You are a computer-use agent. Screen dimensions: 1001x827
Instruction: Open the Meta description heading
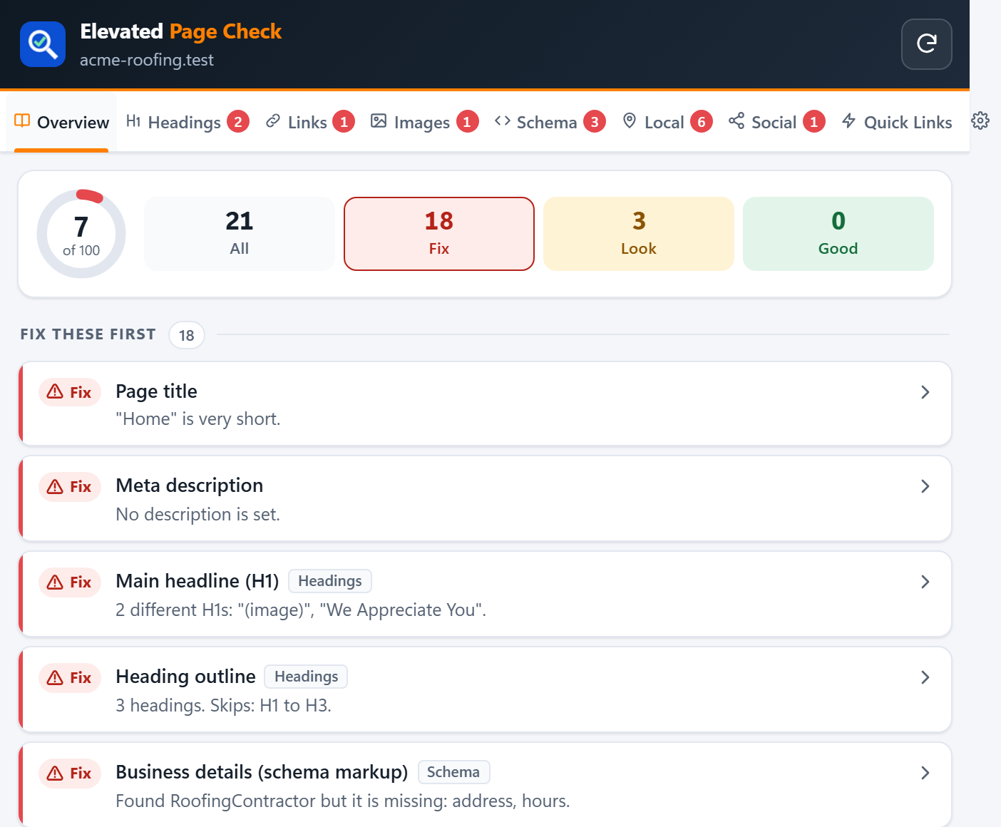click(x=189, y=486)
